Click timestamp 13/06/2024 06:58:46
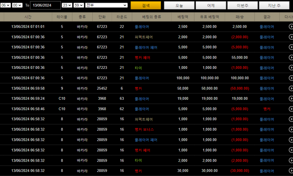The image size is (293, 176). point(28,109)
